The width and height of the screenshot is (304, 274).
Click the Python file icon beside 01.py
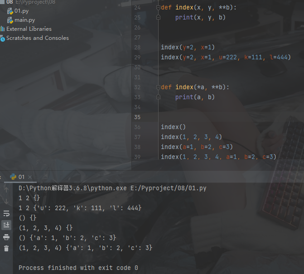pyautogui.click(x=10, y=11)
